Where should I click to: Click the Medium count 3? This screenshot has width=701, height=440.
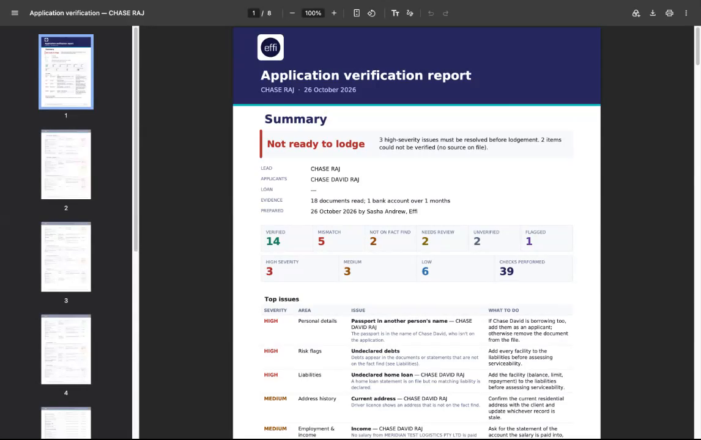click(347, 271)
